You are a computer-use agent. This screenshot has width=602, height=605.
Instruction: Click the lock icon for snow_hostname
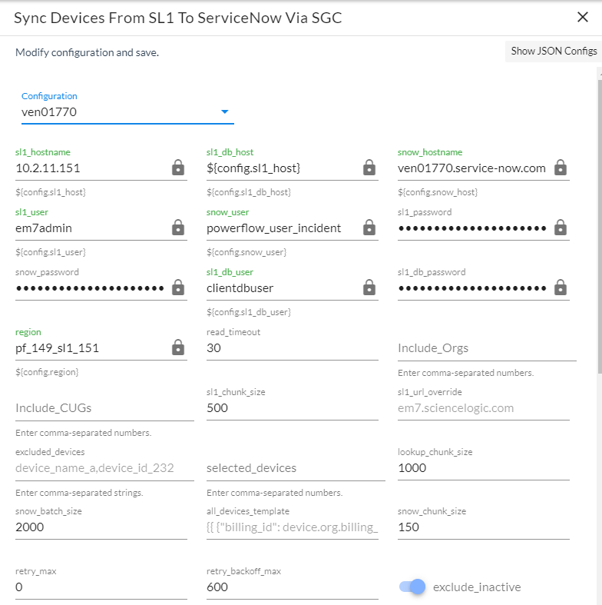point(561,168)
